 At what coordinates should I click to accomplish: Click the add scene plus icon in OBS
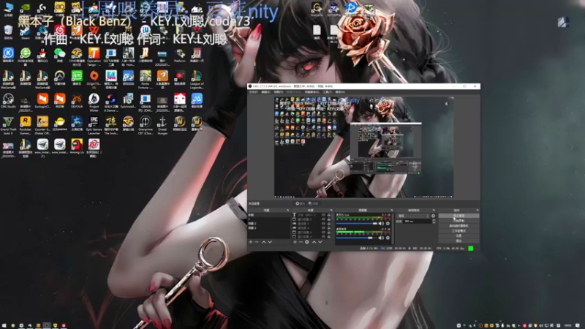pyautogui.click(x=251, y=242)
